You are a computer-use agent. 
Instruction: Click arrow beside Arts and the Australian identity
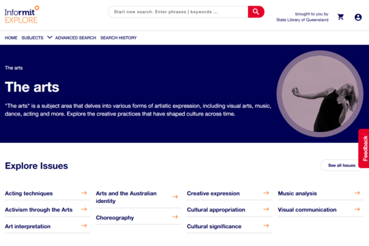[x=175, y=197]
